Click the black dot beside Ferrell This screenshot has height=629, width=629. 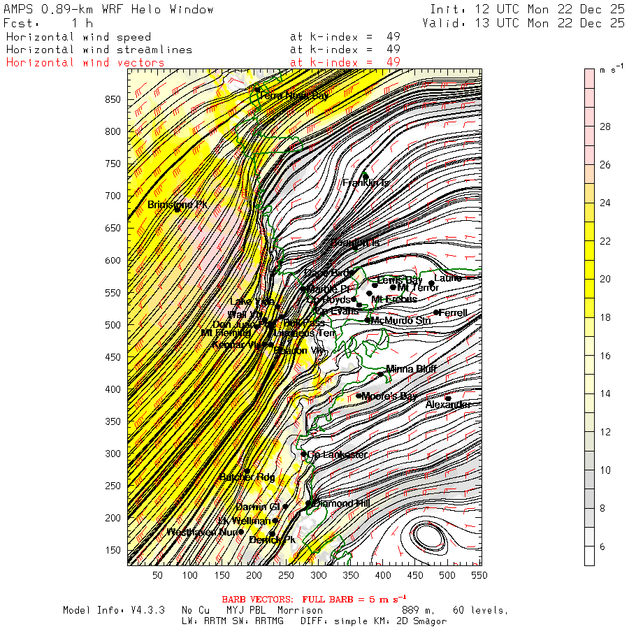[x=436, y=312]
